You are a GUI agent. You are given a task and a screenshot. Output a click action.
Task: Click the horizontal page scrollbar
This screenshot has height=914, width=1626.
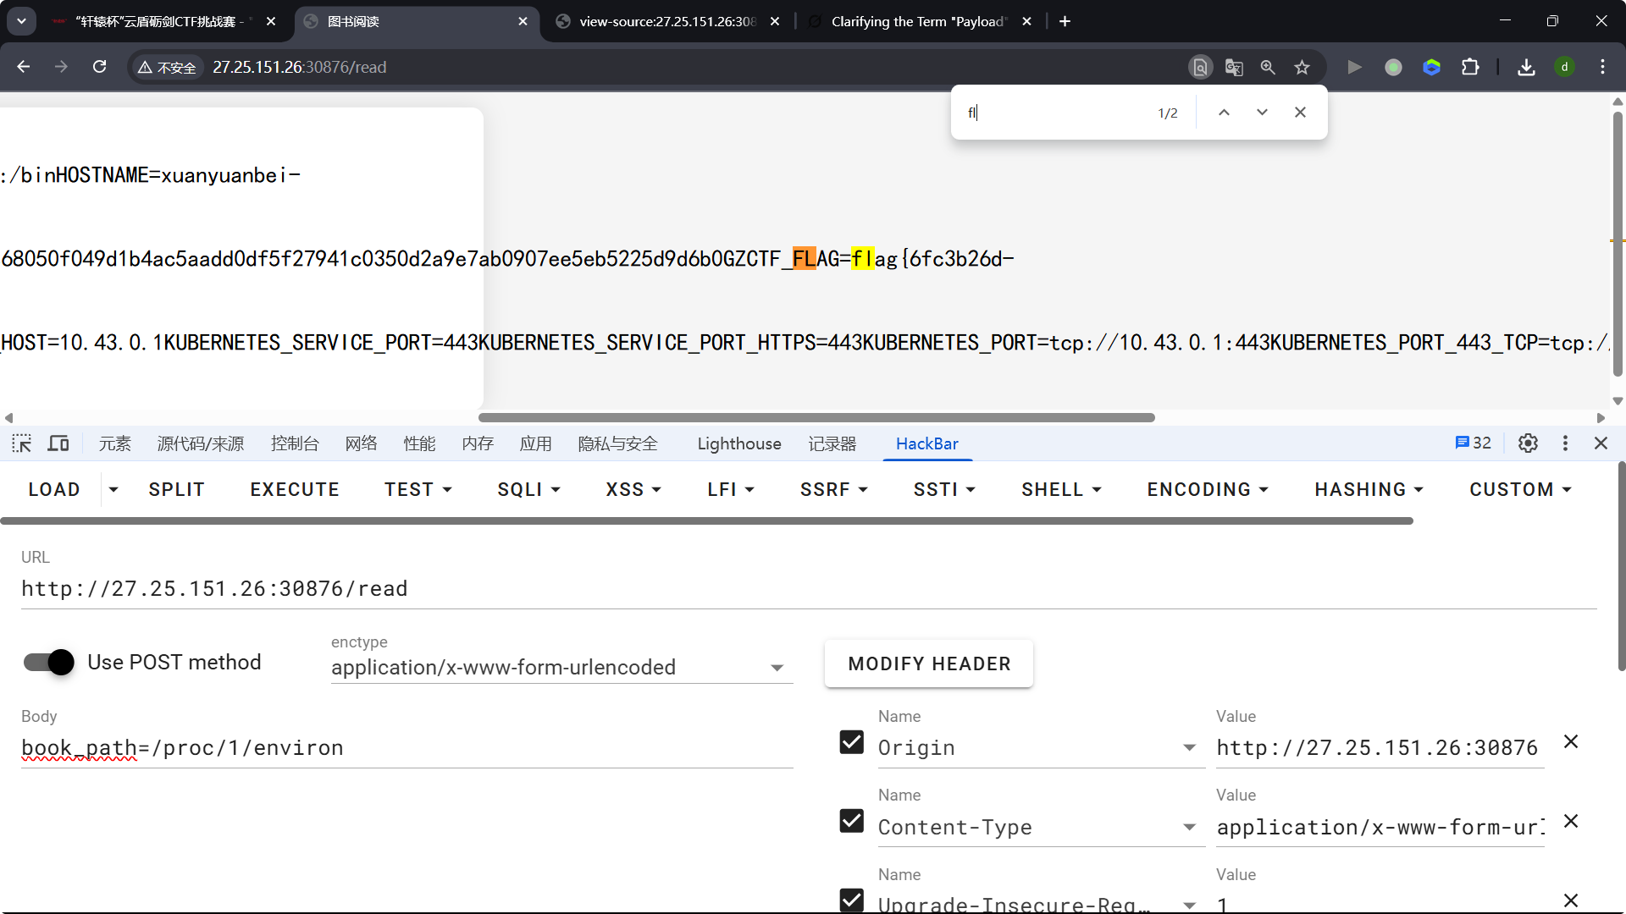pos(816,417)
